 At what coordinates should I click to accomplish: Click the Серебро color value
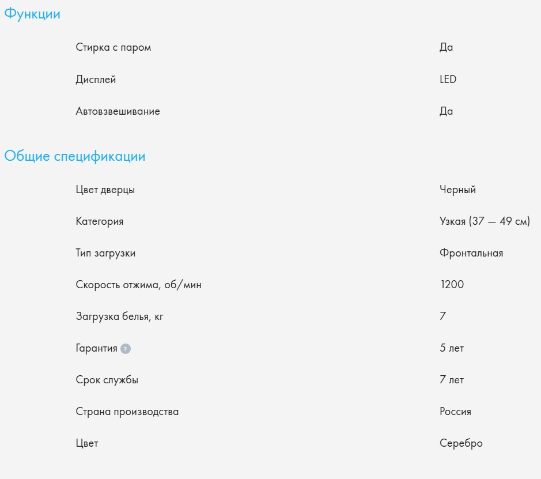(x=461, y=443)
